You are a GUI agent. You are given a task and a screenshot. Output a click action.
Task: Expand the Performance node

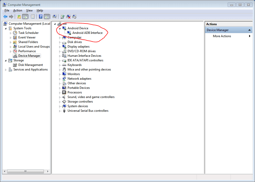(10, 51)
